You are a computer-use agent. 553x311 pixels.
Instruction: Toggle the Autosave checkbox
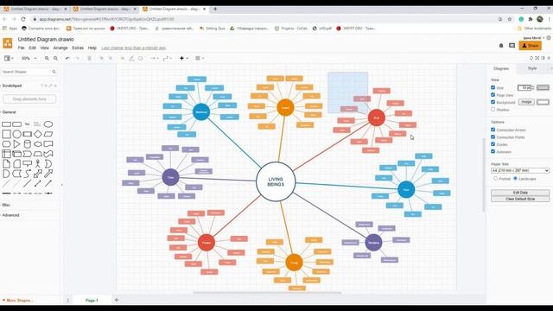pyautogui.click(x=493, y=152)
